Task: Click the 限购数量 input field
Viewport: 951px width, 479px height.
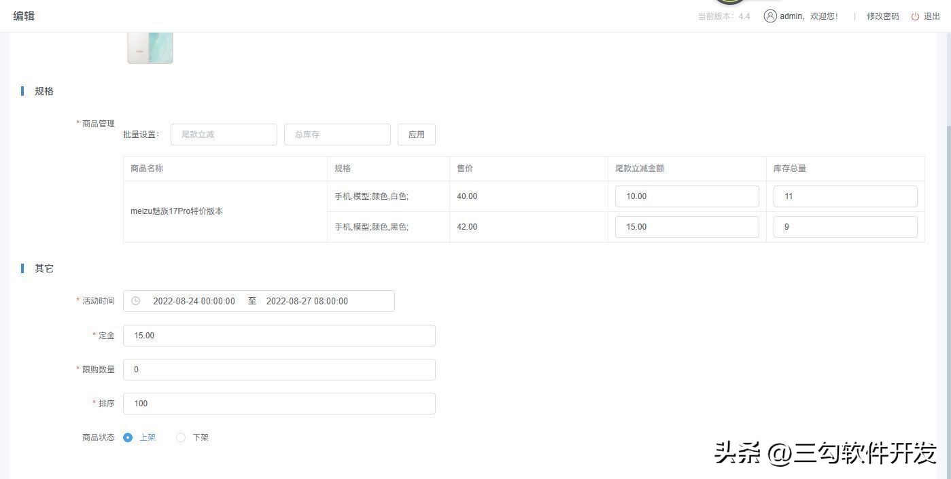Action: 279,370
